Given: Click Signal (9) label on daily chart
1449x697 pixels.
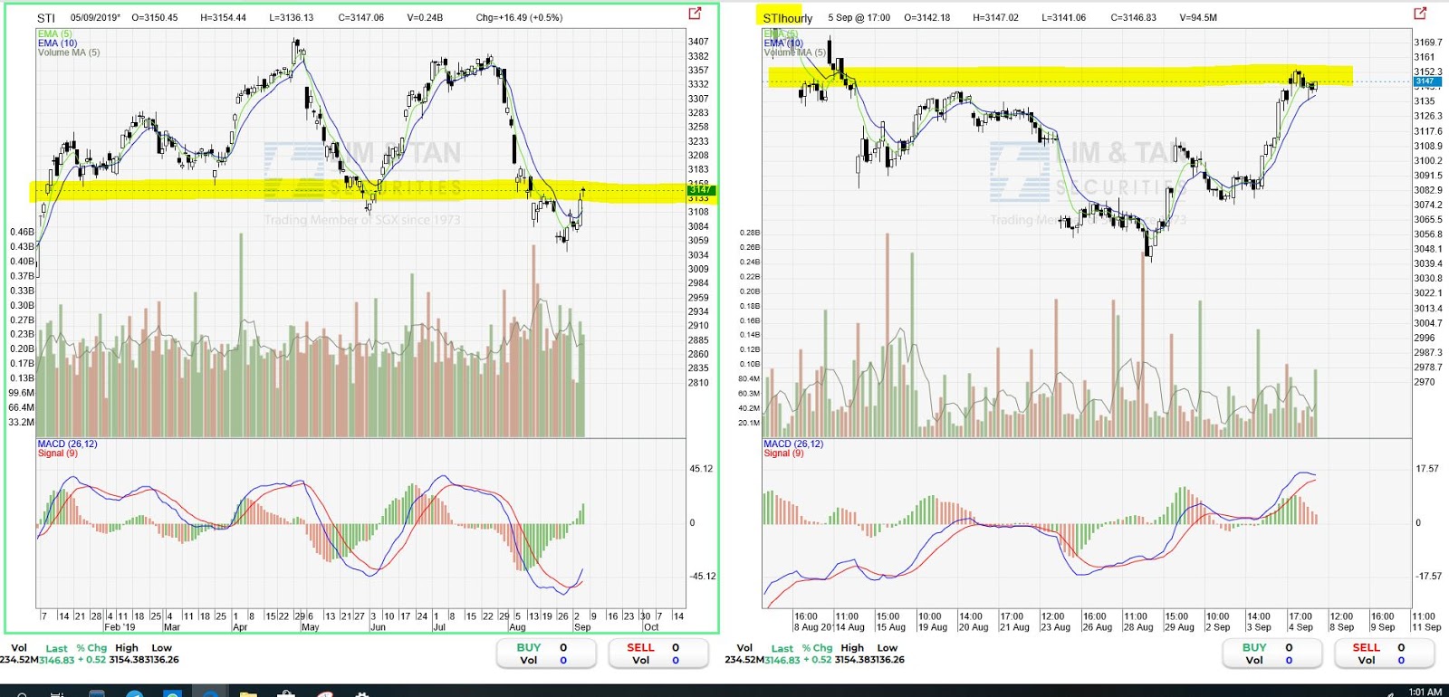Looking at the screenshot, I should click(x=58, y=454).
